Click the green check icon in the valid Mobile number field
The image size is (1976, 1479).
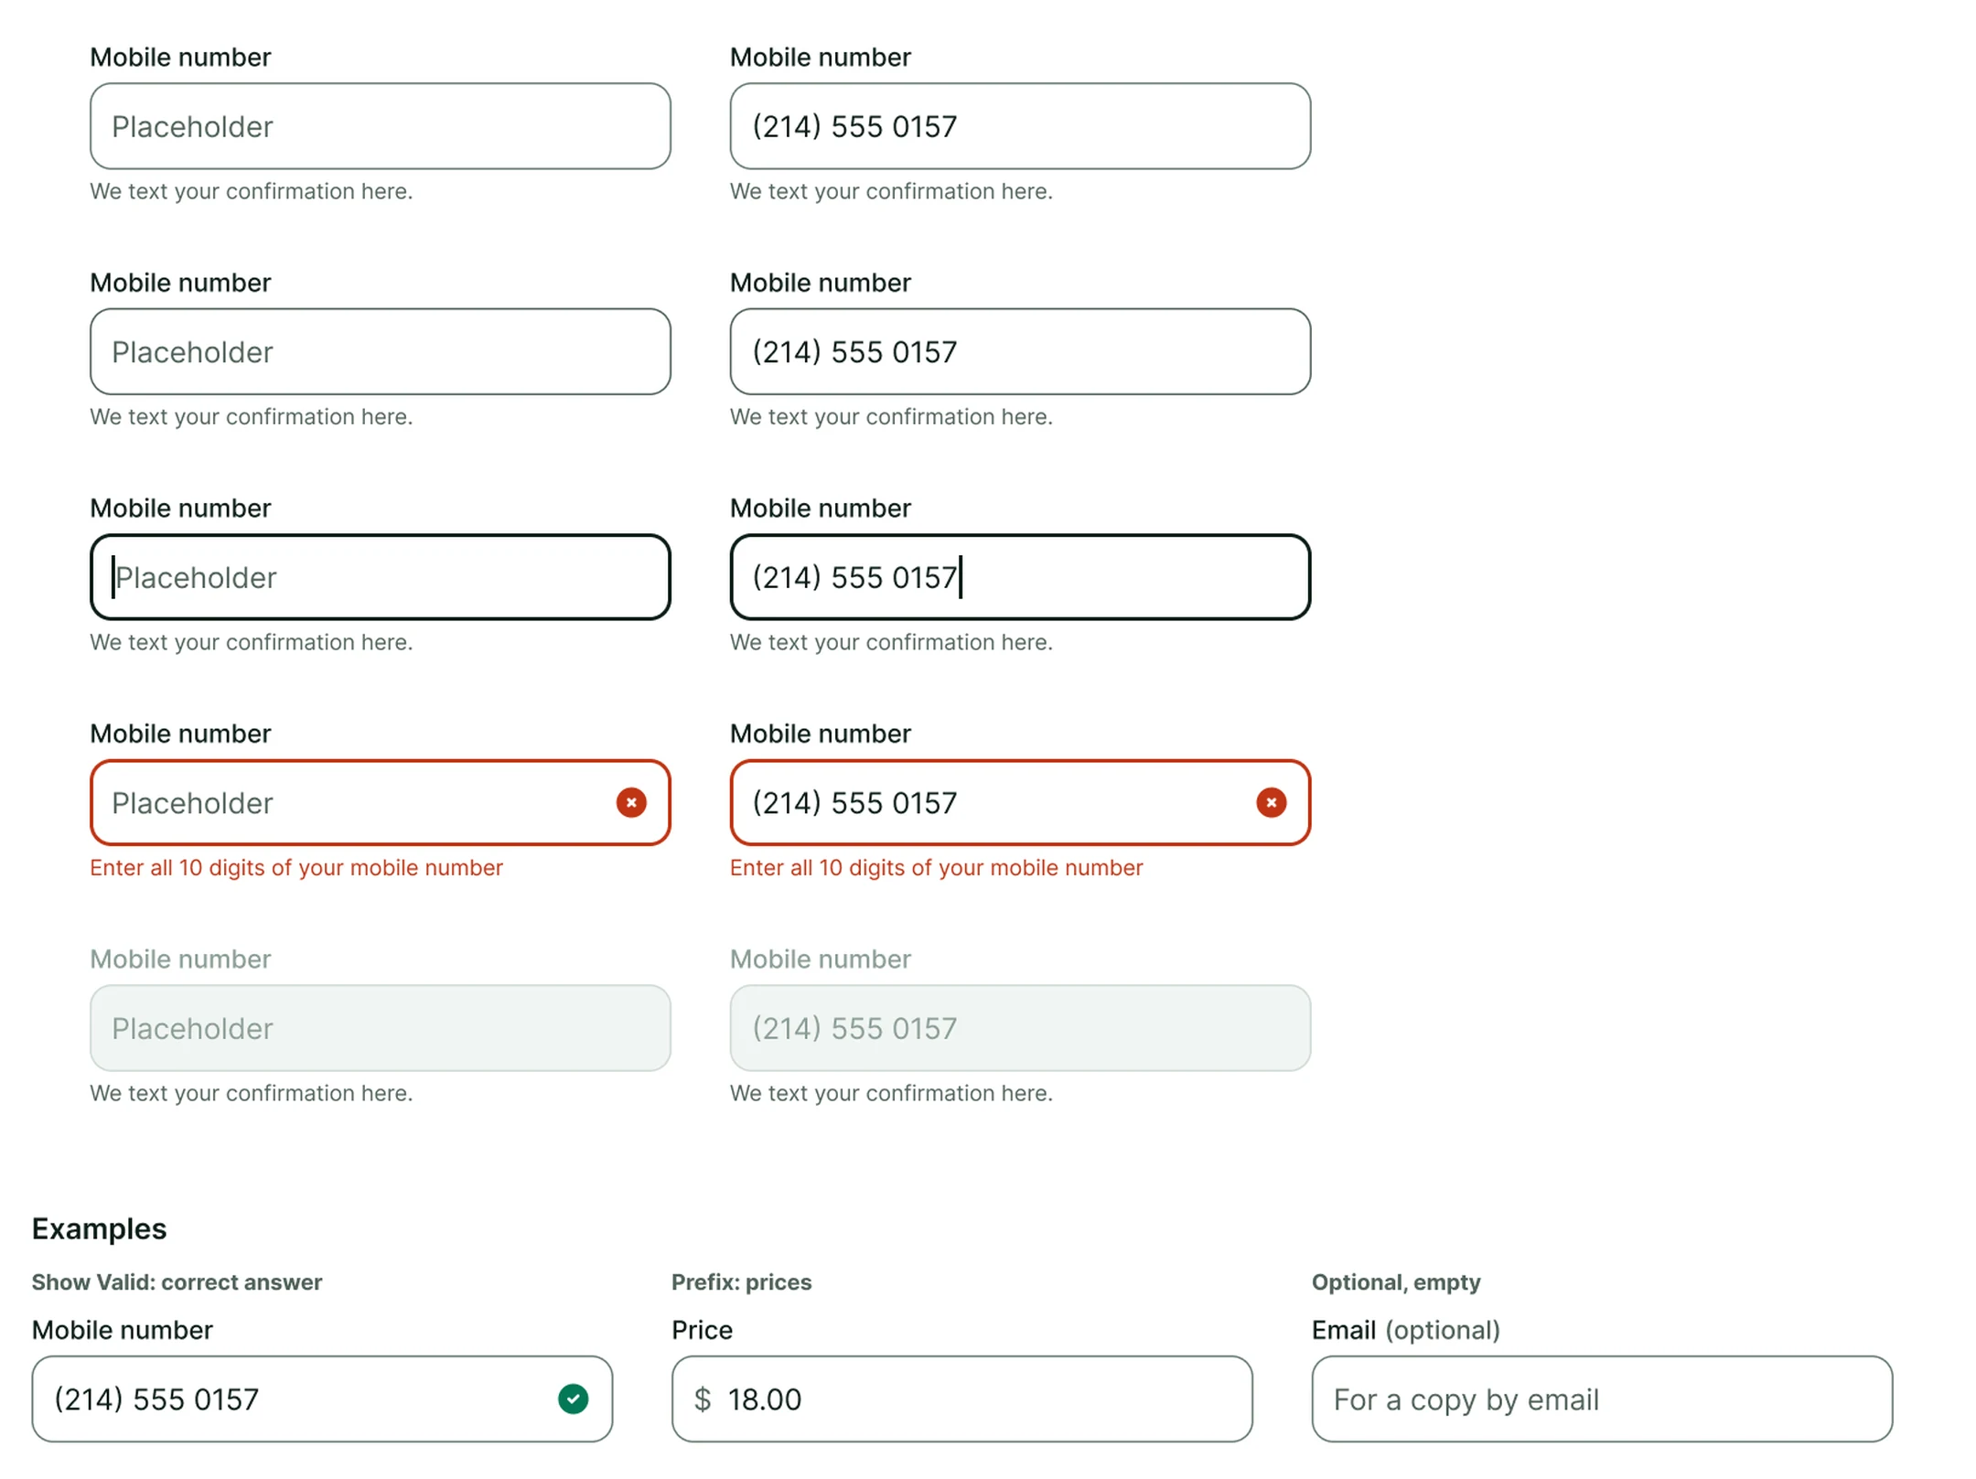(x=573, y=1398)
